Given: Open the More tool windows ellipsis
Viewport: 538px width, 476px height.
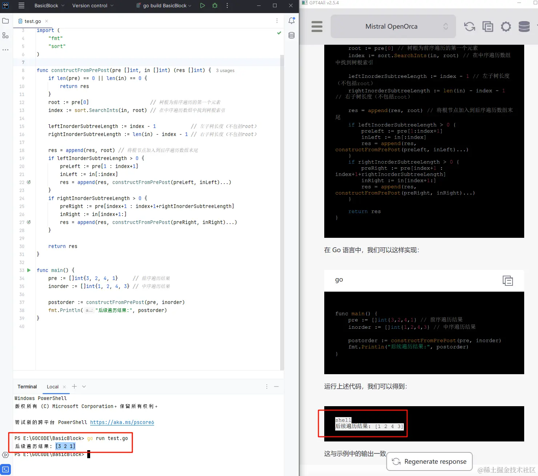Looking at the screenshot, I should 5,50.
